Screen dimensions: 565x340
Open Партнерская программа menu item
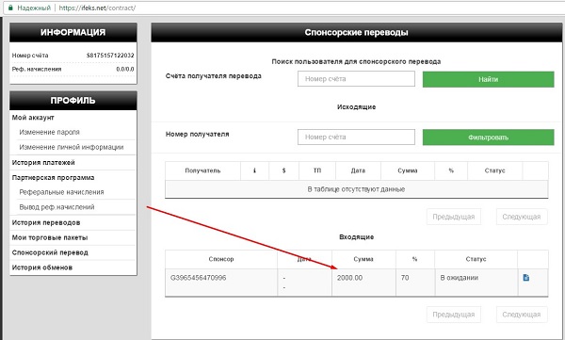[53, 178]
